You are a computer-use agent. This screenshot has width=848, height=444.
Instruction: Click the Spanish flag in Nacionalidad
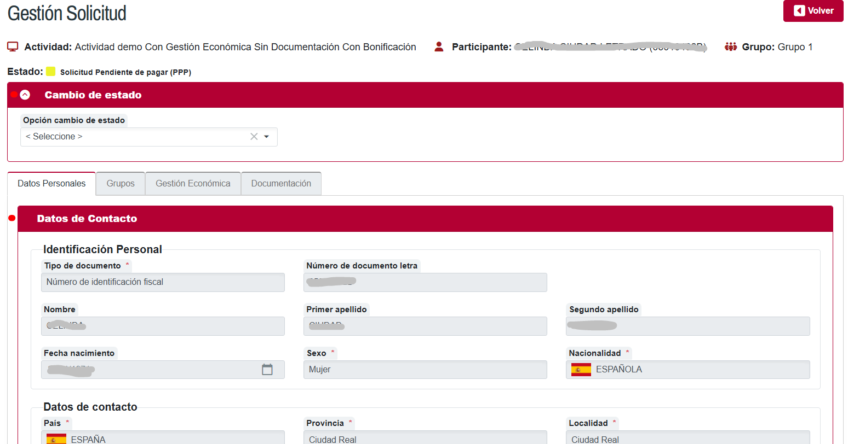click(581, 370)
